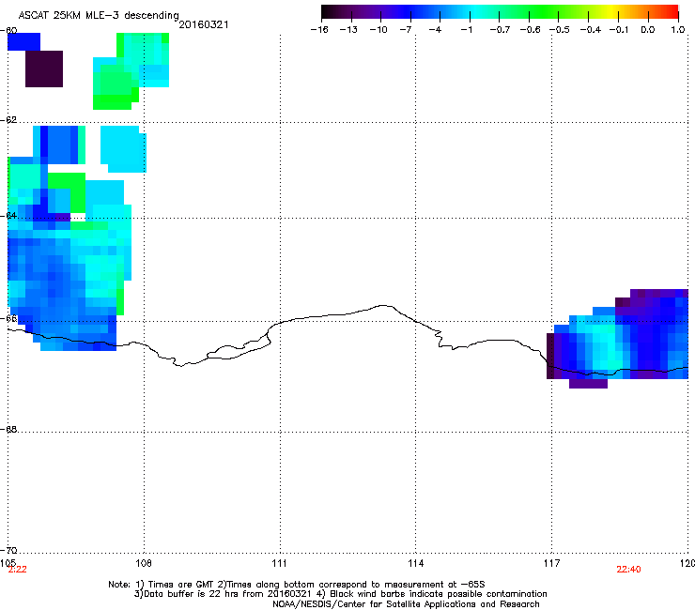Click the date label 20160321
This screenshot has height=610, width=695.
click(204, 24)
